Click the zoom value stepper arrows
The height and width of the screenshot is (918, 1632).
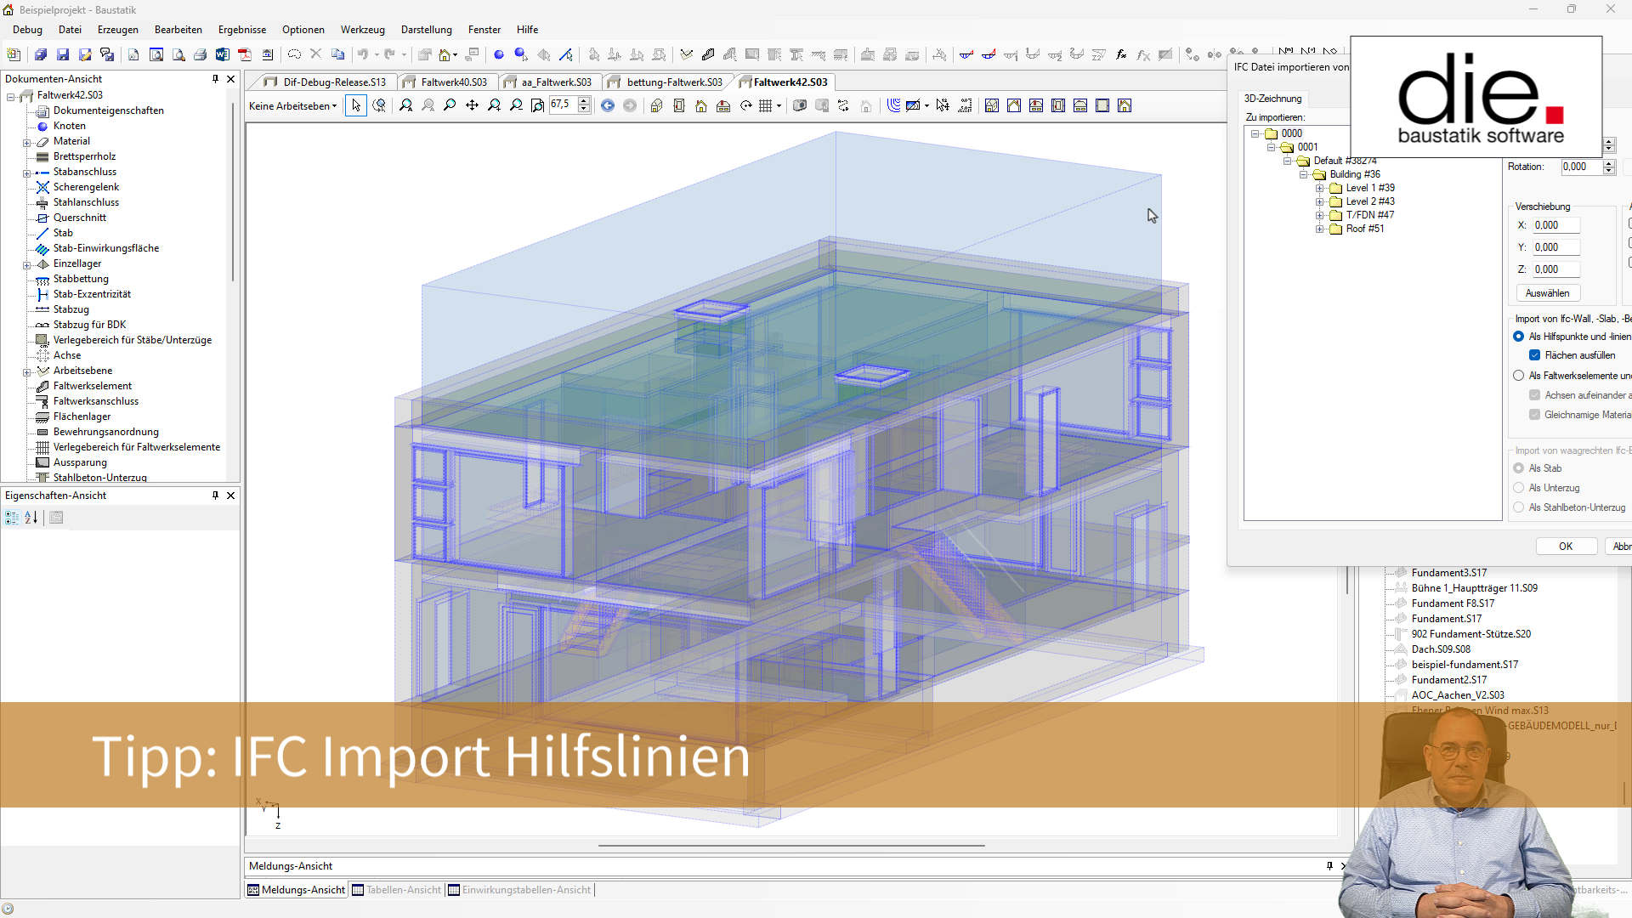pos(583,105)
